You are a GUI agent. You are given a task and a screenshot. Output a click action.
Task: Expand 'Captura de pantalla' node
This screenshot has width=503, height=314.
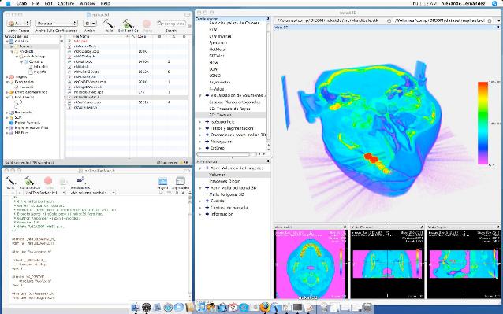199,208
